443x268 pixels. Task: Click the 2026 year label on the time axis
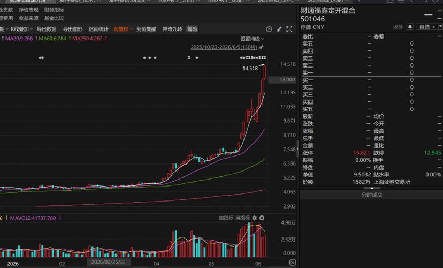tap(13, 264)
